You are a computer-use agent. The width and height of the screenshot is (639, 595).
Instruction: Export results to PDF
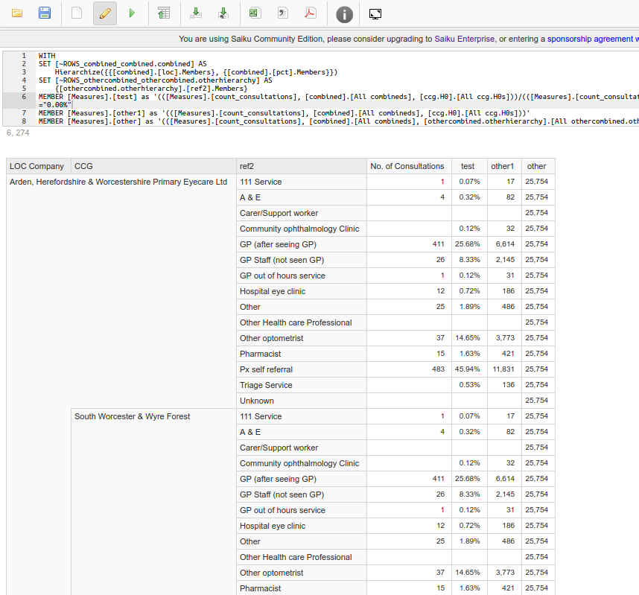(311, 13)
